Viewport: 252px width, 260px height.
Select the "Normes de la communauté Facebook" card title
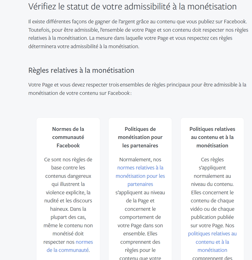68,137
